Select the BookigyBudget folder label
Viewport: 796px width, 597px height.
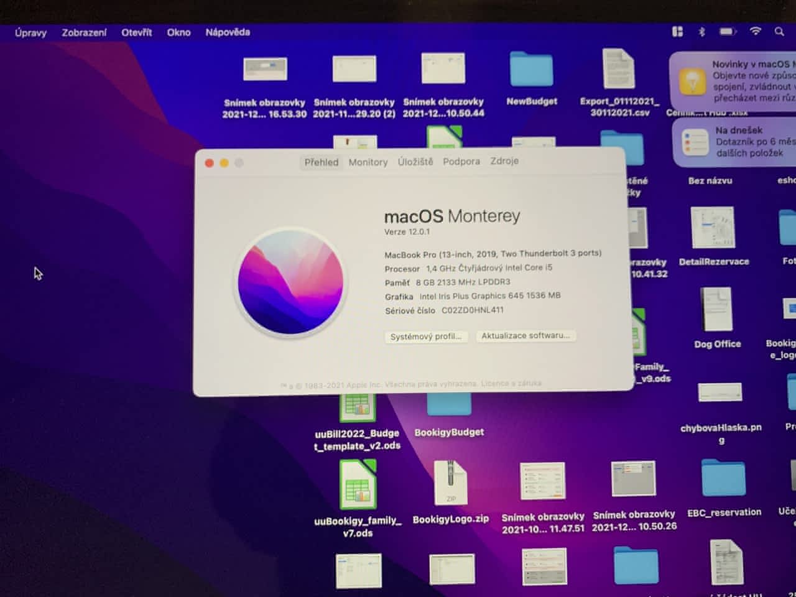click(x=449, y=432)
